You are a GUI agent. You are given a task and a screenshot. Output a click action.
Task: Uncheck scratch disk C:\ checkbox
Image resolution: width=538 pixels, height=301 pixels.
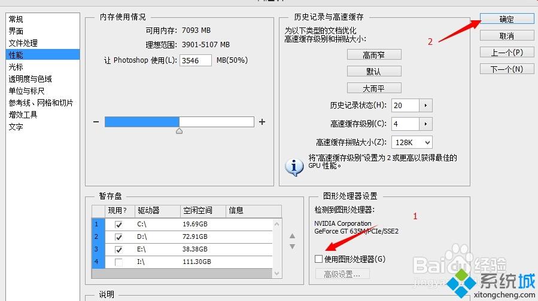(x=118, y=225)
